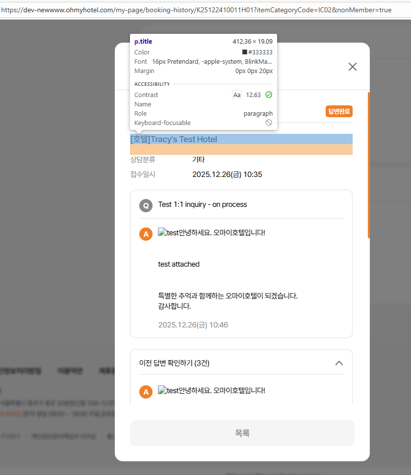Close the inquiry detail modal with X
Viewport: 411px width, 475px height.
click(x=353, y=67)
